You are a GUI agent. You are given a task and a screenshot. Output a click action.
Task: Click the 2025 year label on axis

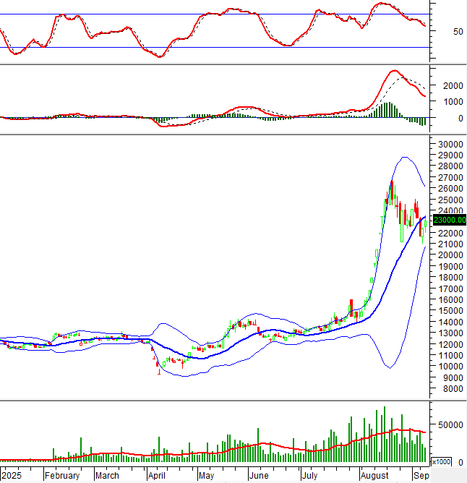pos(11,476)
